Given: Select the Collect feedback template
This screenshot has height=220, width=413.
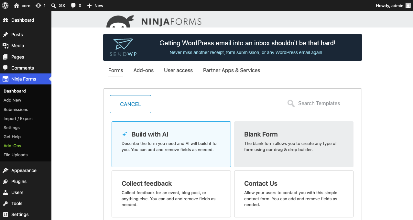Looking at the screenshot, I should pos(171,194).
